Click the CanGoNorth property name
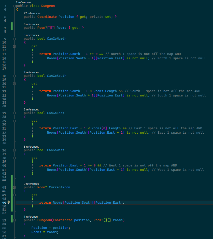 click(x=56, y=39)
